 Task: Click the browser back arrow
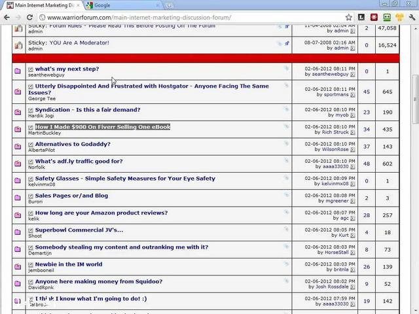tap(7, 18)
